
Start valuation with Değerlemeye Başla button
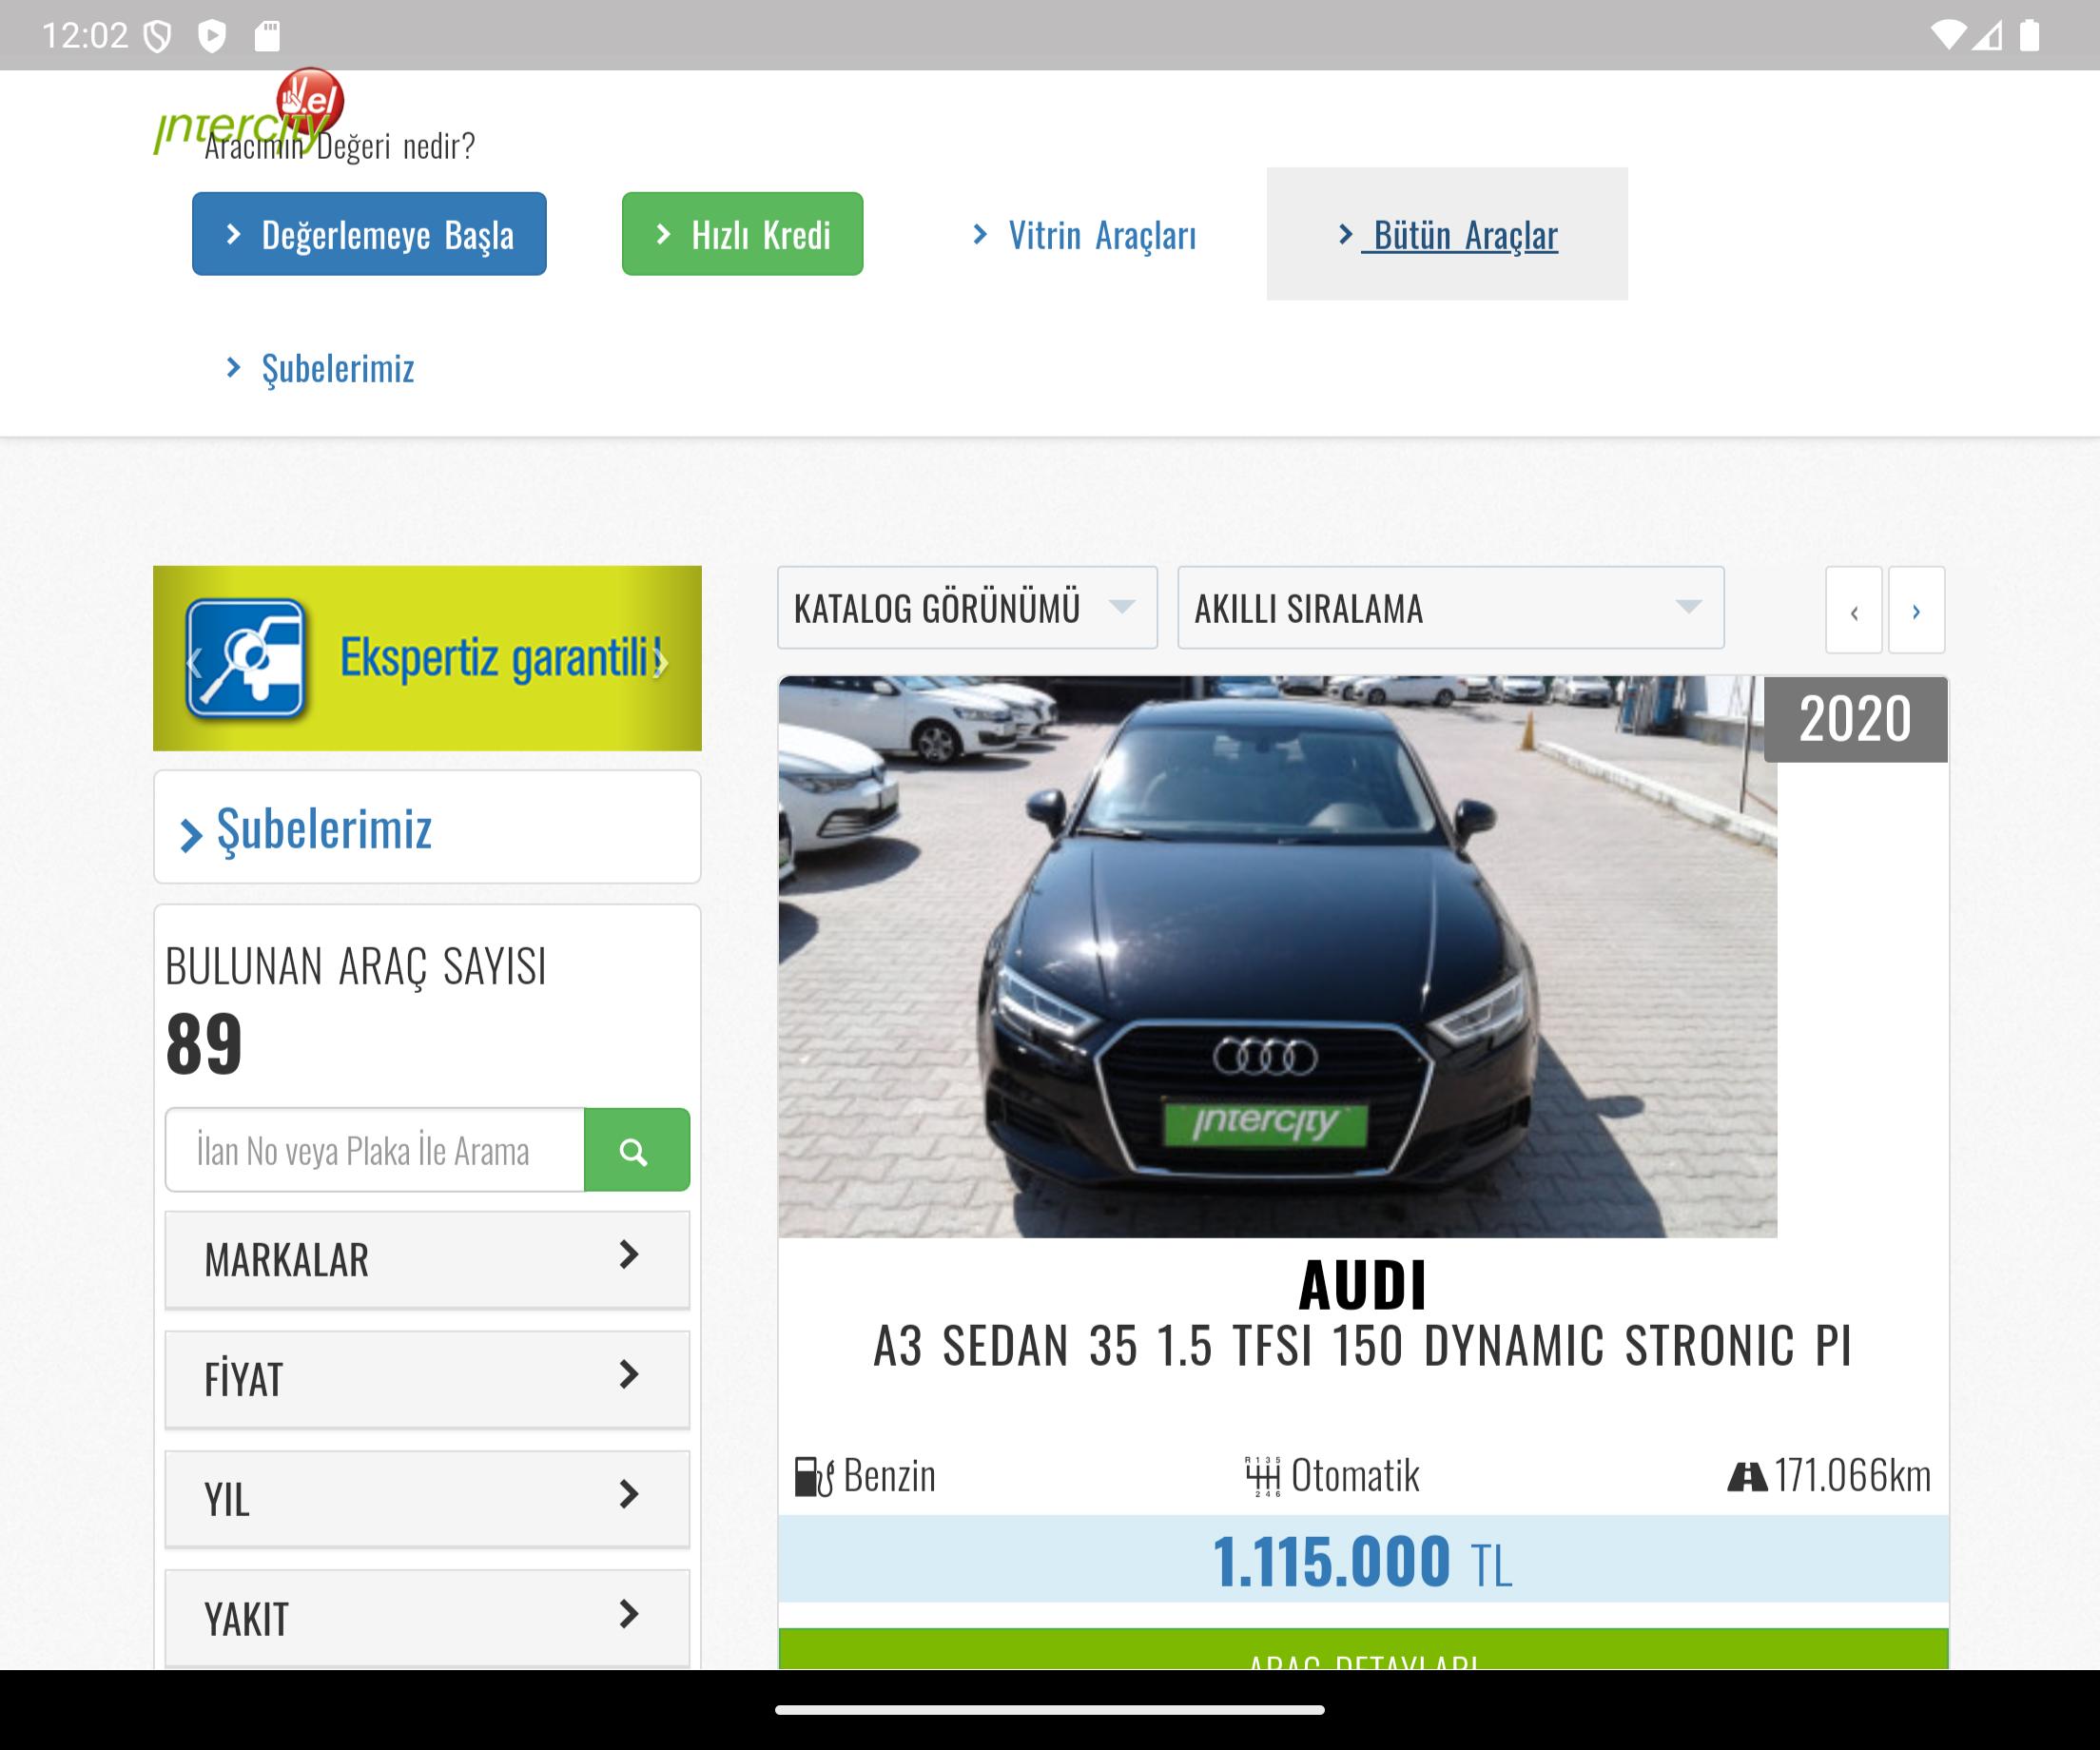369,234
